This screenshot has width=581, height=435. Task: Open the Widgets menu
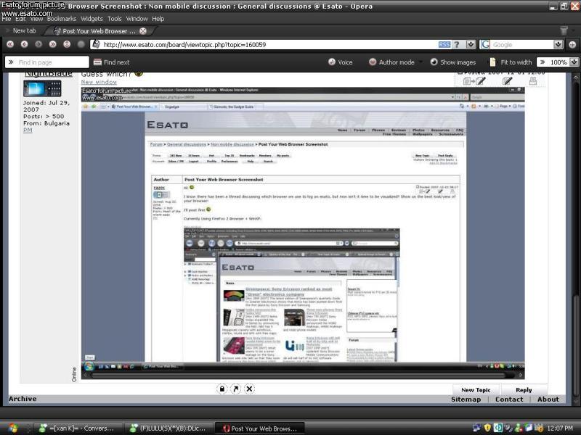click(x=92, y=19)
